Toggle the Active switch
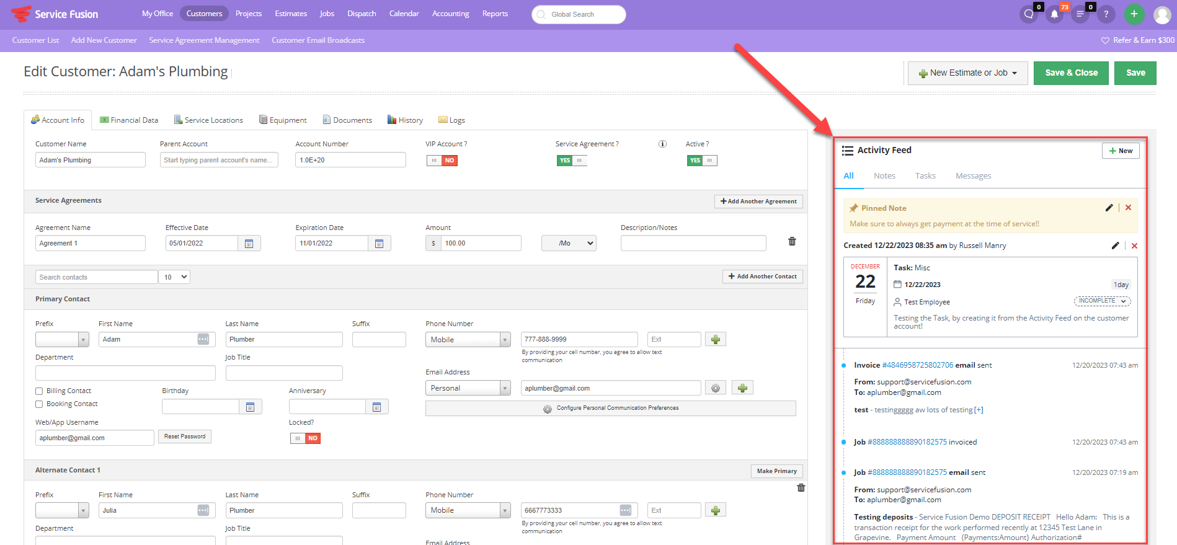Screen dimensions: 1177x545 pyautogui.click(x=702, y=161)
